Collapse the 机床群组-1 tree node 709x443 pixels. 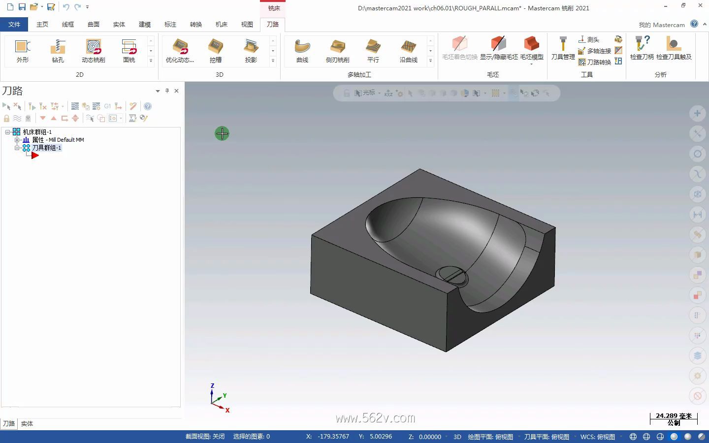(x=8, y=132)
